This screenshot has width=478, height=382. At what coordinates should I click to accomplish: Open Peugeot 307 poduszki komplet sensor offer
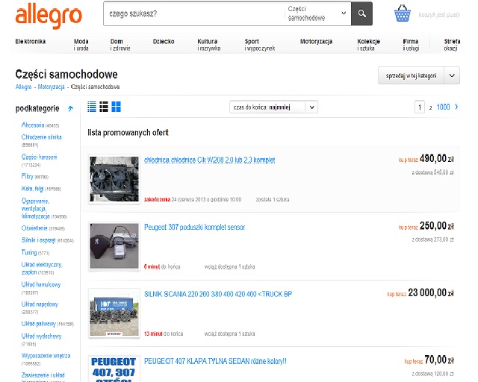point(194,228)
